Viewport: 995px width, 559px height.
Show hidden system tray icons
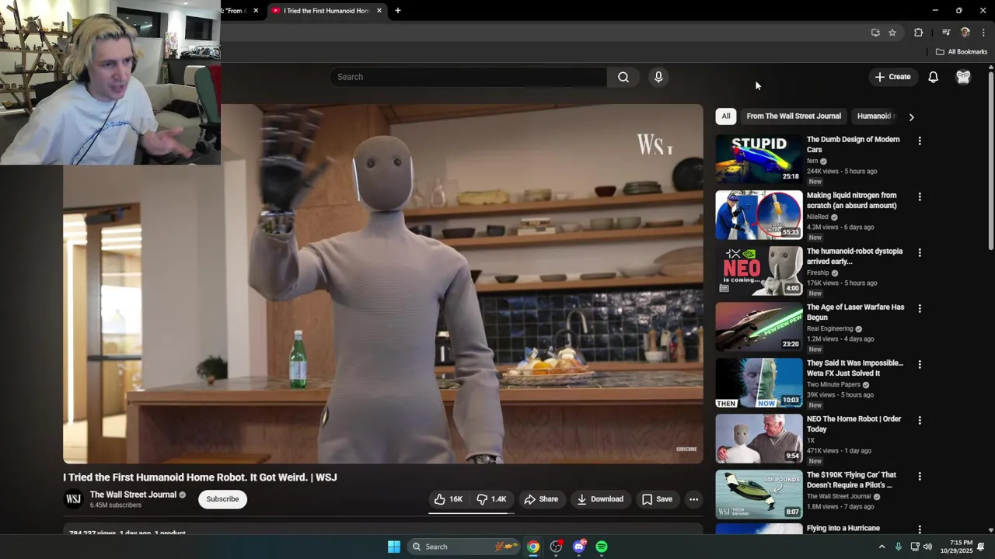pyautogui.click(x=882, y=547)
